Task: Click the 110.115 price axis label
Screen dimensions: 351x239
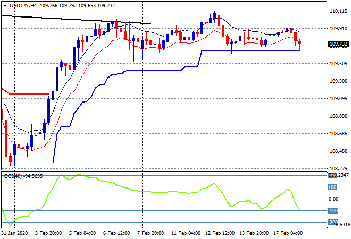Action: (338, 11)
